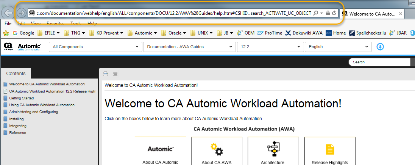Open the Spellchecker.lu bookmark
415x165 pixels.
[368, 33]
